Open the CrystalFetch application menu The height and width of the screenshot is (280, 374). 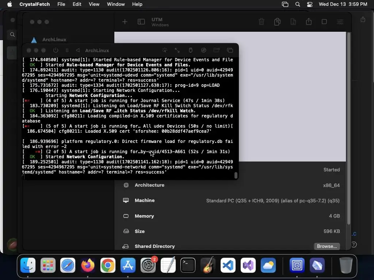[x=35, y=4]
